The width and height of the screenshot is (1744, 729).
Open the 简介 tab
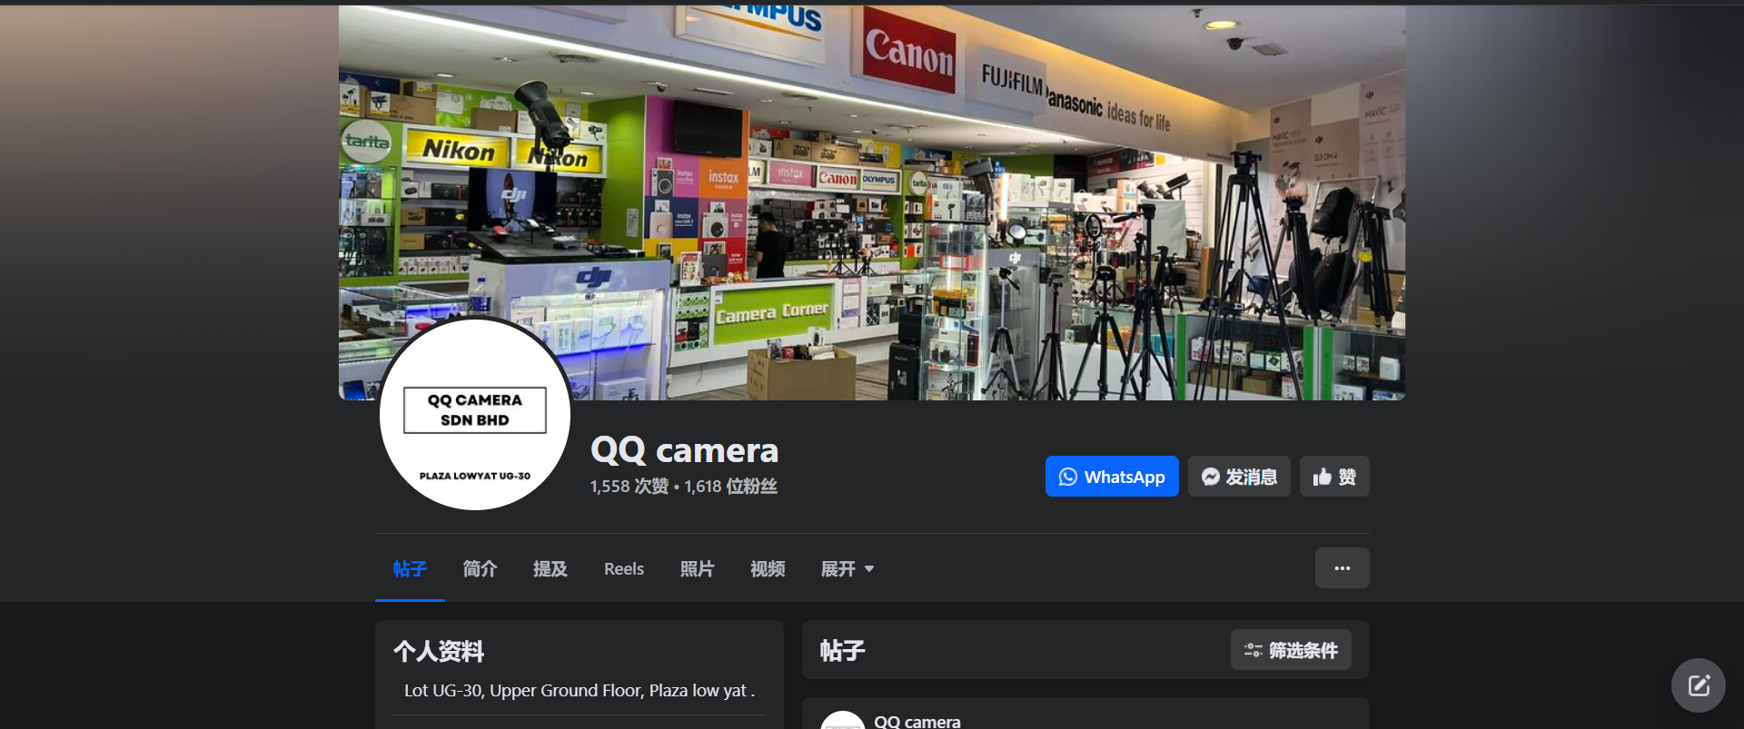[x=480, y=569]
